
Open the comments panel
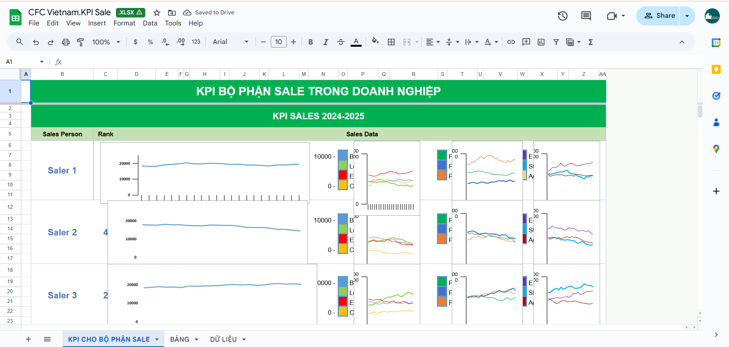(x=586, y=16)
